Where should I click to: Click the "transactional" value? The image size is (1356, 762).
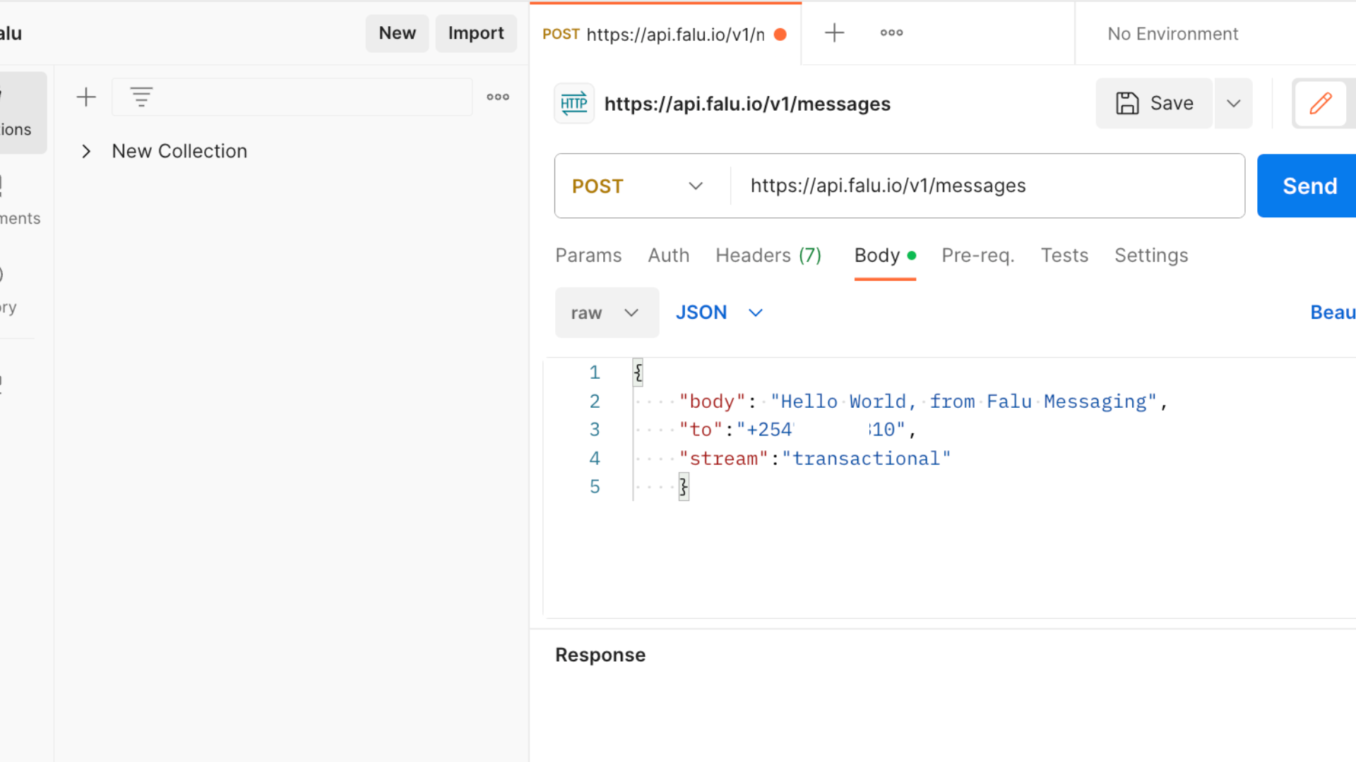pos(867,459)
